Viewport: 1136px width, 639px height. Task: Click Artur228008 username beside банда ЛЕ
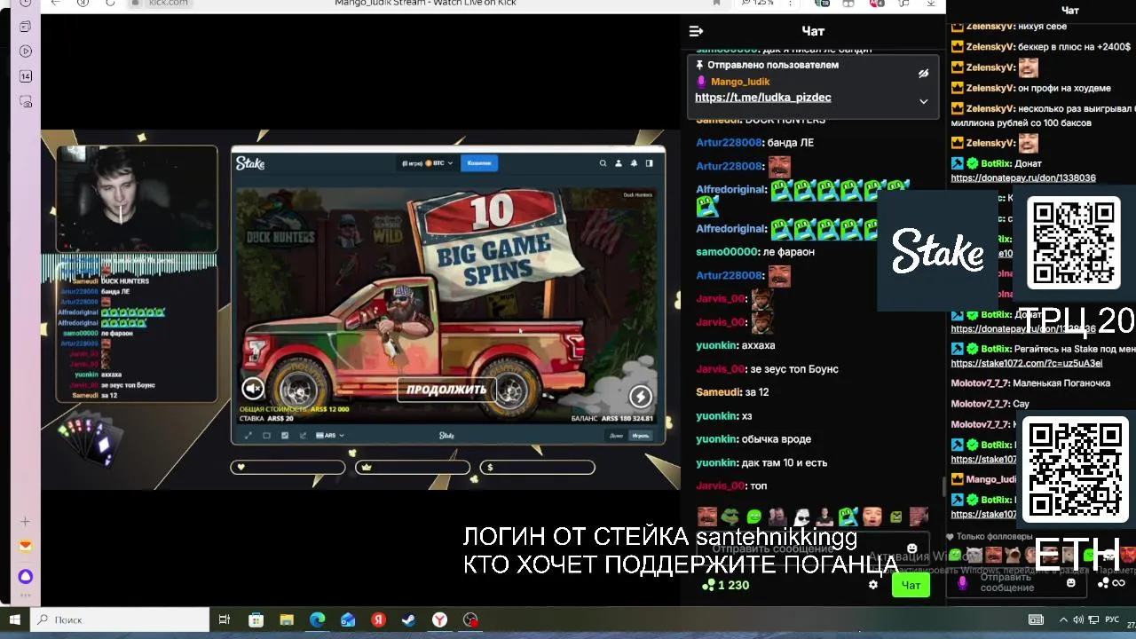coord(729,143)
